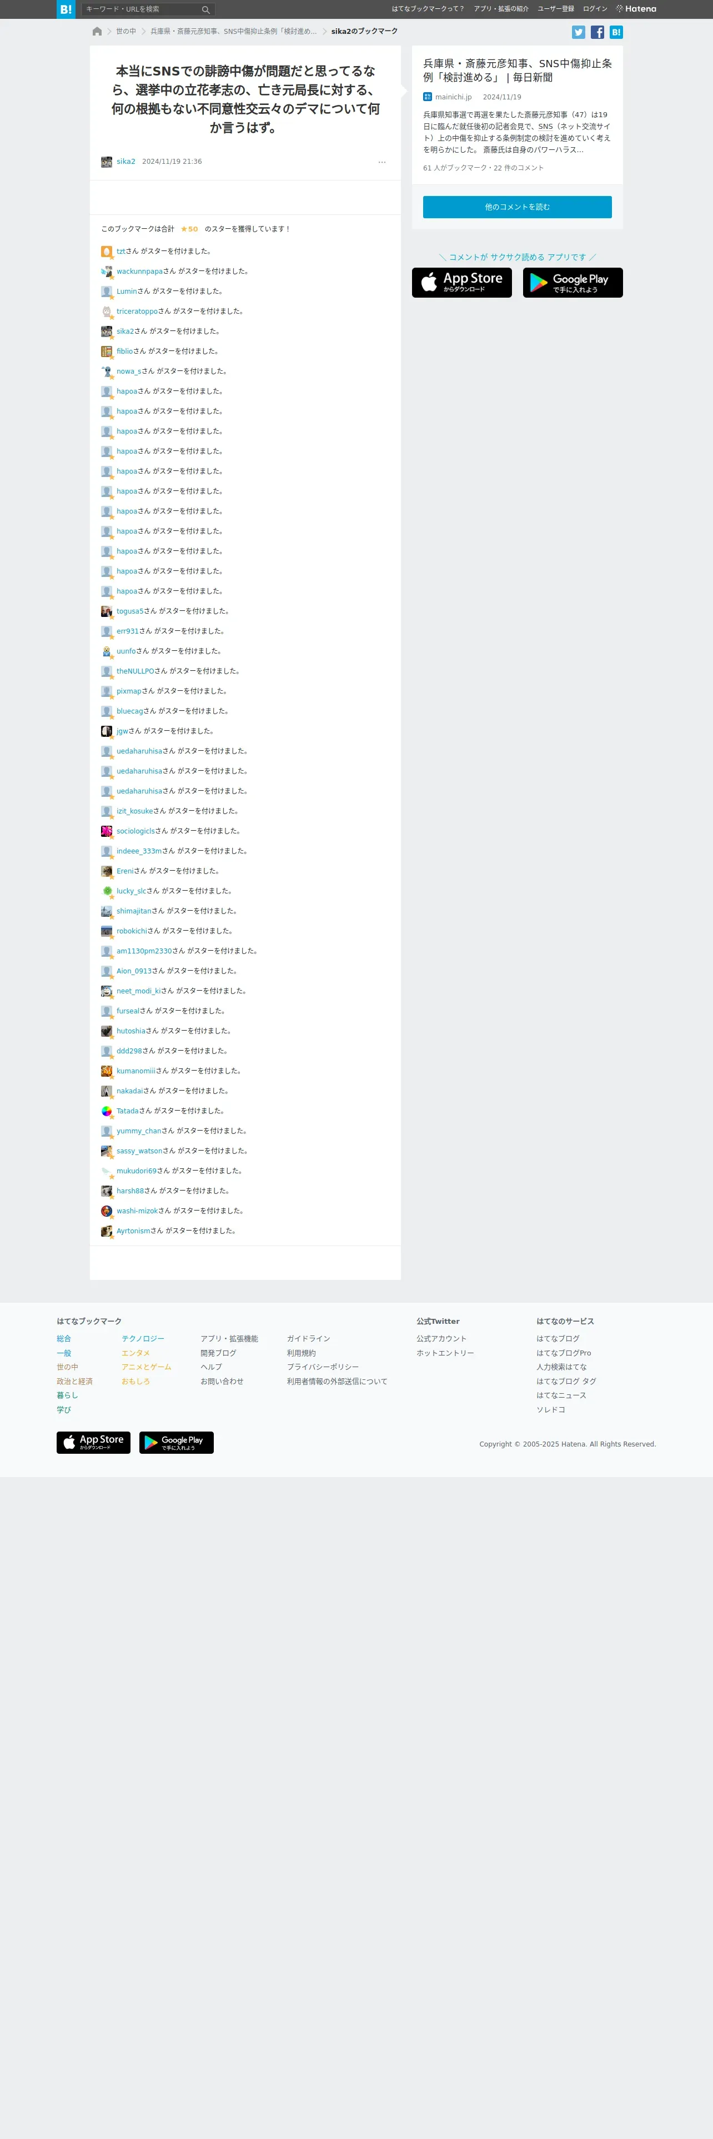Open footer 暮らし category

(x=67, y=1395)
